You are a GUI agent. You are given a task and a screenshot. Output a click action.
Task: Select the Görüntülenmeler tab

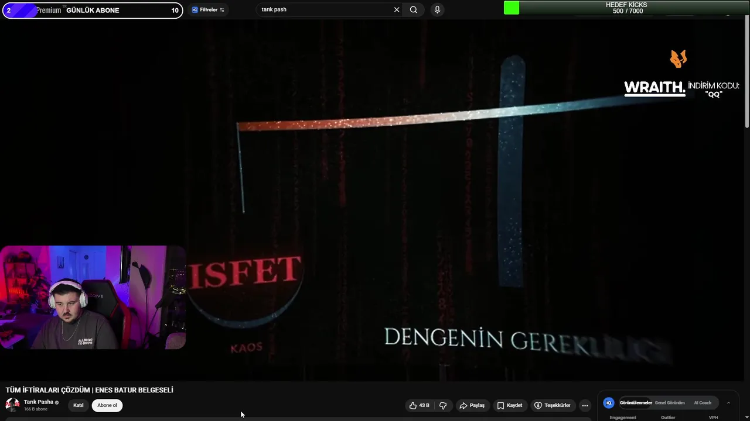[x=636, y=403]
